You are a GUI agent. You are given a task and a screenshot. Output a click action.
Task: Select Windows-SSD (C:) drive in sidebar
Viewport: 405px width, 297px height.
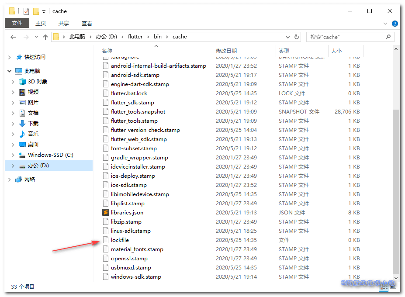click(50, 155)
